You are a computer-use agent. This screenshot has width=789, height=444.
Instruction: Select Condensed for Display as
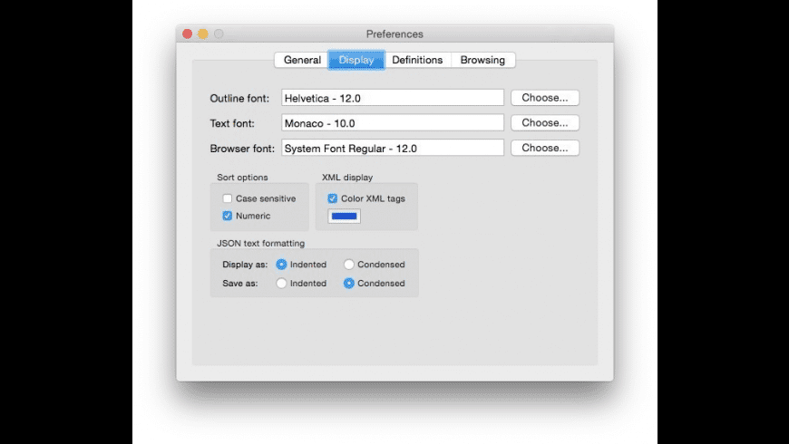click(349, 265)
